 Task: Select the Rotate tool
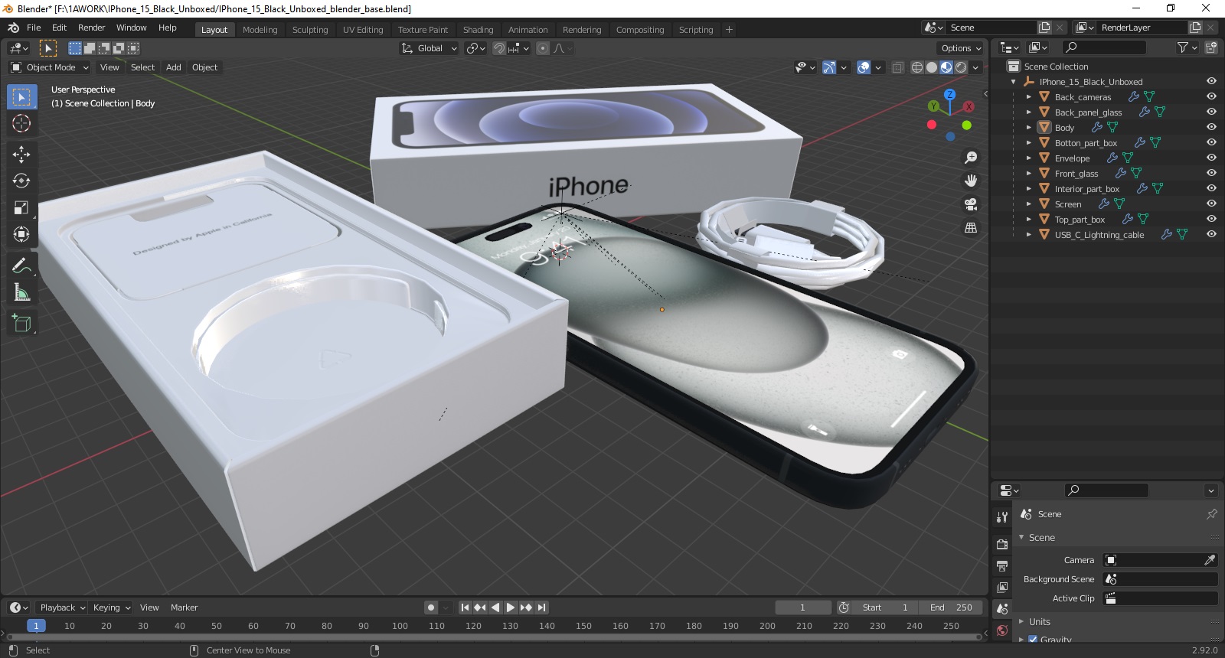(21, 181)
